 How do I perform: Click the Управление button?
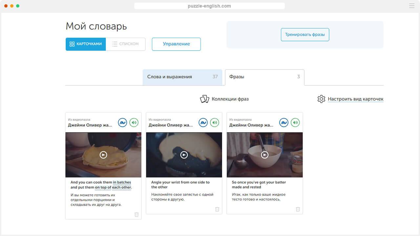click(176, 44)
